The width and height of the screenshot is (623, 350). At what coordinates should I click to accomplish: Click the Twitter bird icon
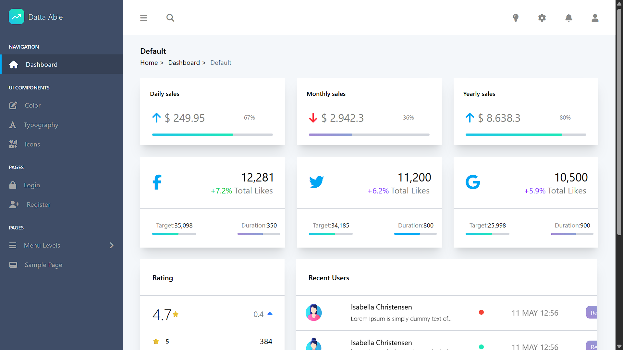[x=316, y=182]
